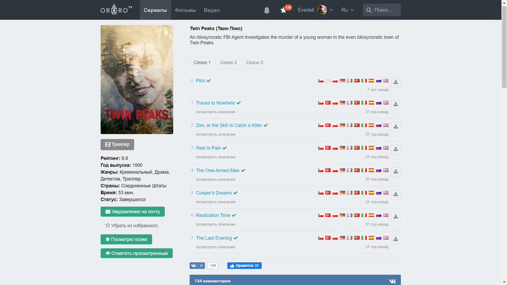507x285 pixels.
Task: Open the Ru language dropdown
Action: pyautogui.click(x=348, y=10)
